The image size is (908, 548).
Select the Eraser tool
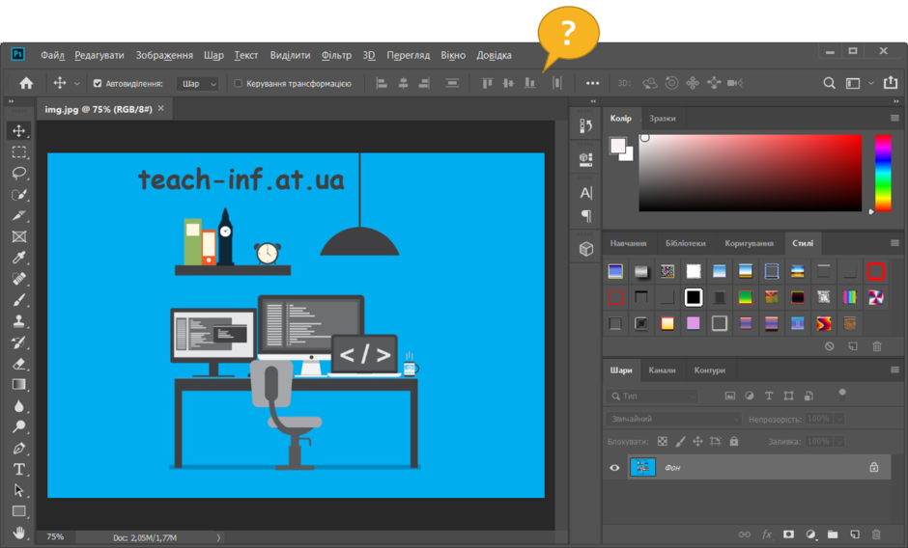coord(18,364)
